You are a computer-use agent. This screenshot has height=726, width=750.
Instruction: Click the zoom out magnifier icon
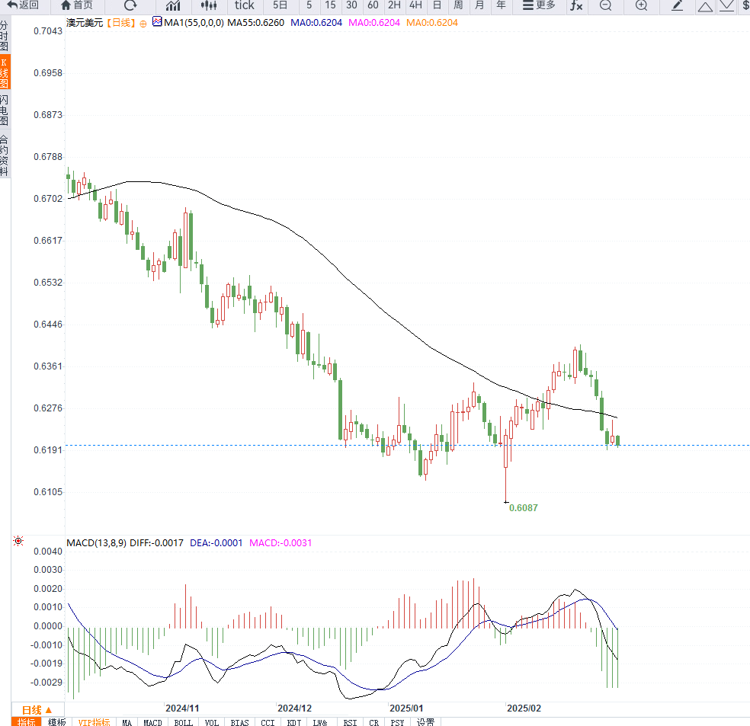[x=605, y=5]
